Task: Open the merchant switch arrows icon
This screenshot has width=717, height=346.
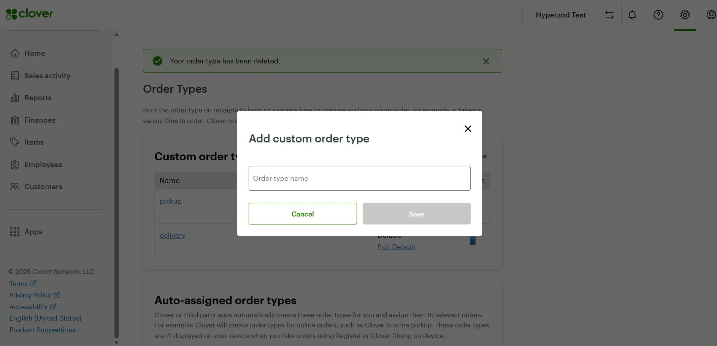Action: (609, 15)
